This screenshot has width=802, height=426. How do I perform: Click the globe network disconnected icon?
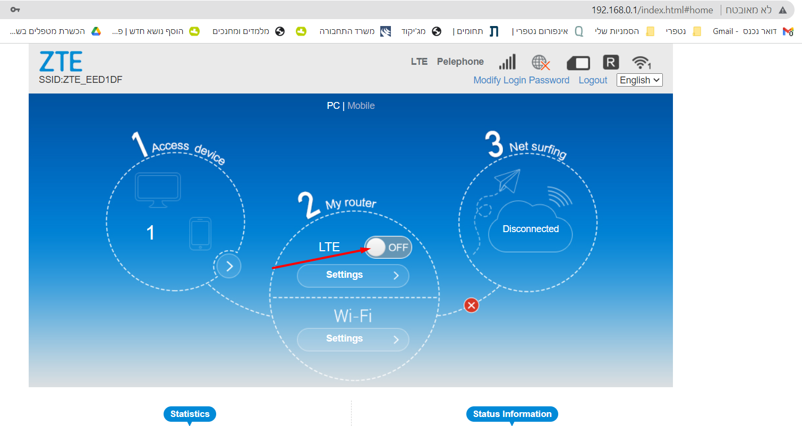click(541, 63)
